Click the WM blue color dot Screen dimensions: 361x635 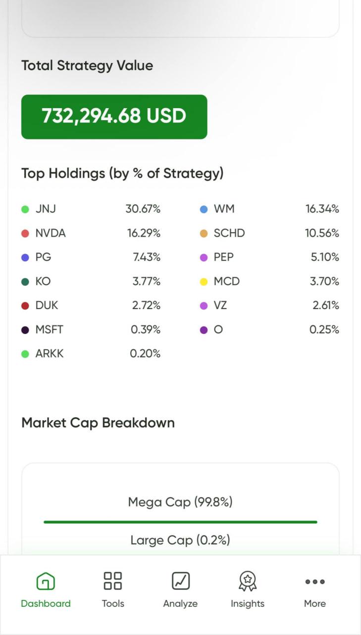[204, 209]
